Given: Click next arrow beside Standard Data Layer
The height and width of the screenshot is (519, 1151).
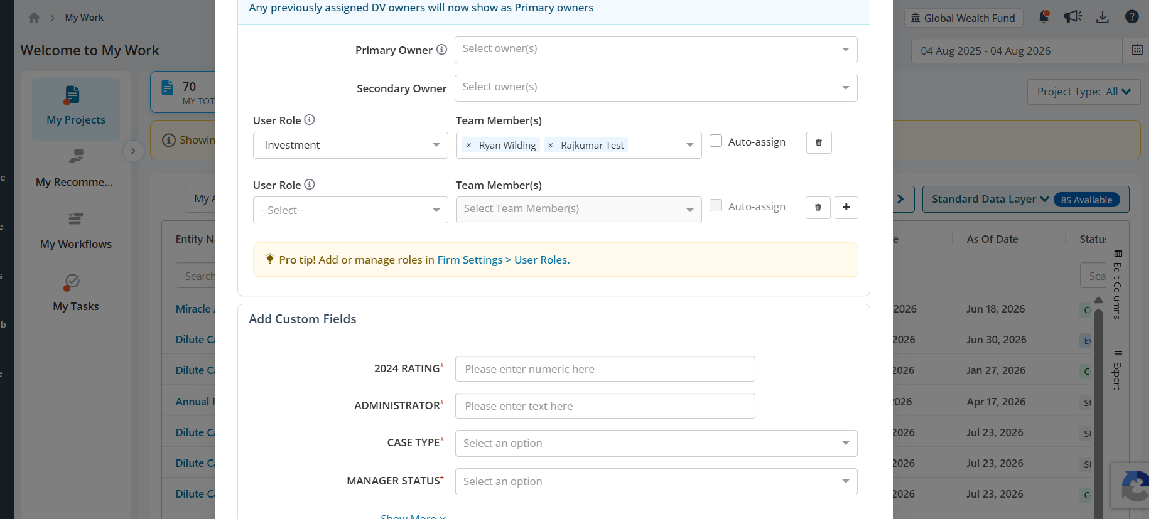Looking at the screenshot, I should [x=901, y=199].
